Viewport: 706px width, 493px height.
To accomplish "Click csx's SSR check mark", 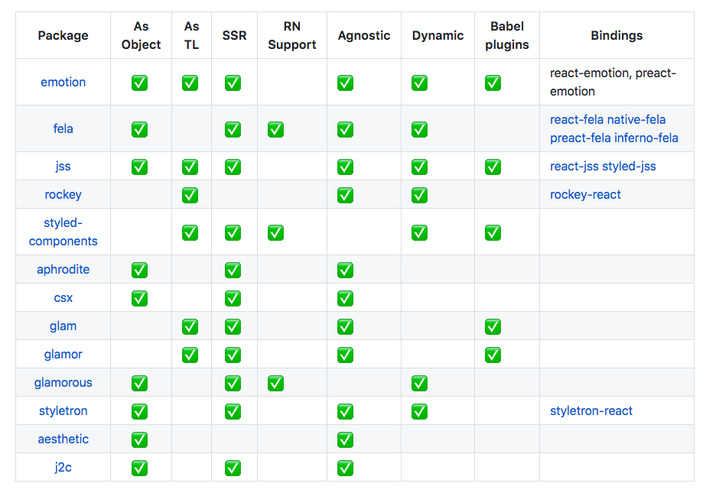I will [x=233, y=298].
